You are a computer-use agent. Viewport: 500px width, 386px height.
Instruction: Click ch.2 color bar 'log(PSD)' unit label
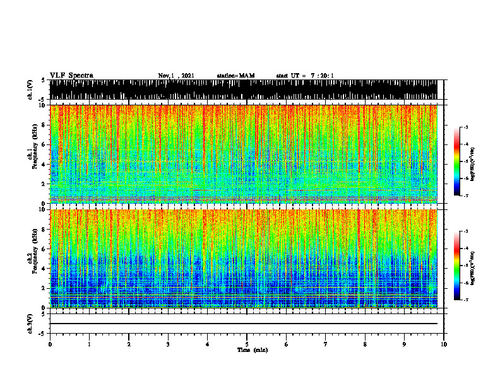coord(473,269)
